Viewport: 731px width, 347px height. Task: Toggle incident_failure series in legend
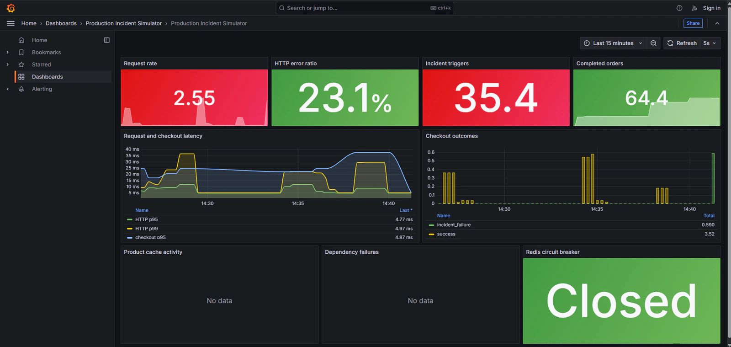pos(454,225)
